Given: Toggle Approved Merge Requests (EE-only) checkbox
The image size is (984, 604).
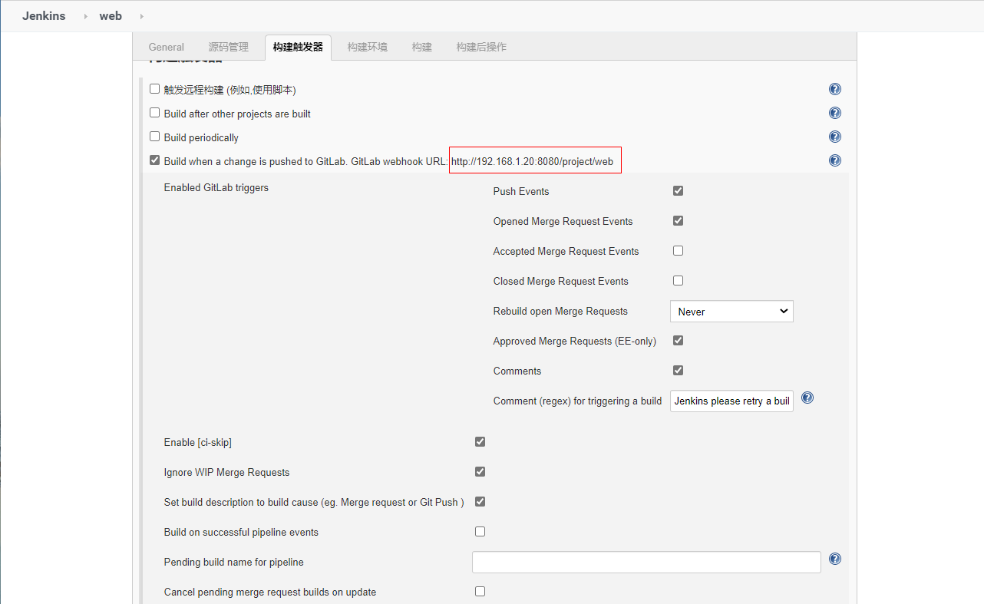Looking at the screenshot, I should click(678, 340).
